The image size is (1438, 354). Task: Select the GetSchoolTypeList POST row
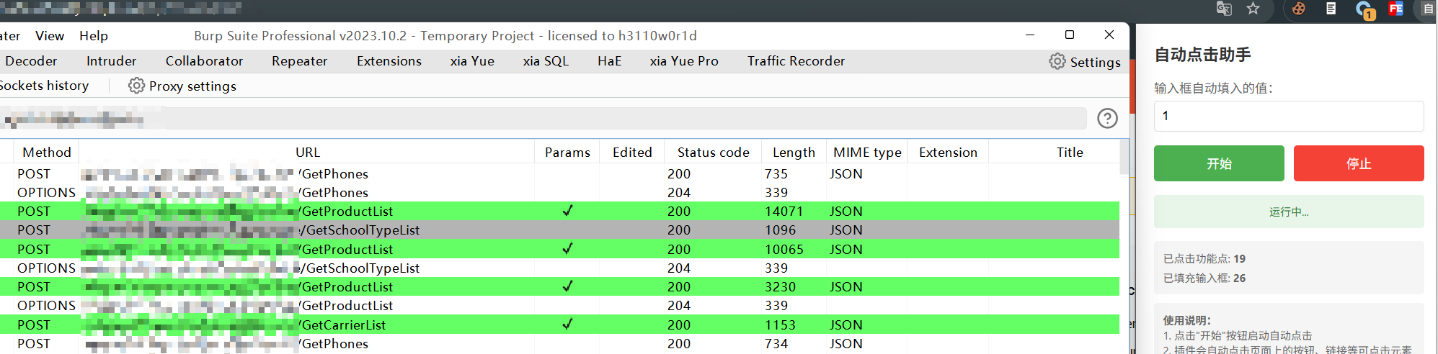[x=360, y=230]
